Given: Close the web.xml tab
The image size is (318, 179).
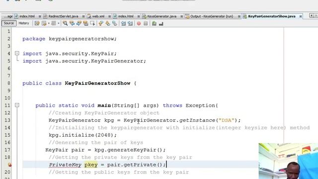Looking at the screenshot, I should click(x=109, y=16).
